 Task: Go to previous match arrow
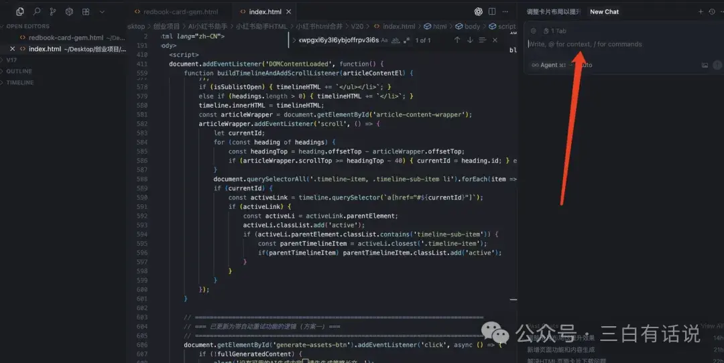(457, 40)
